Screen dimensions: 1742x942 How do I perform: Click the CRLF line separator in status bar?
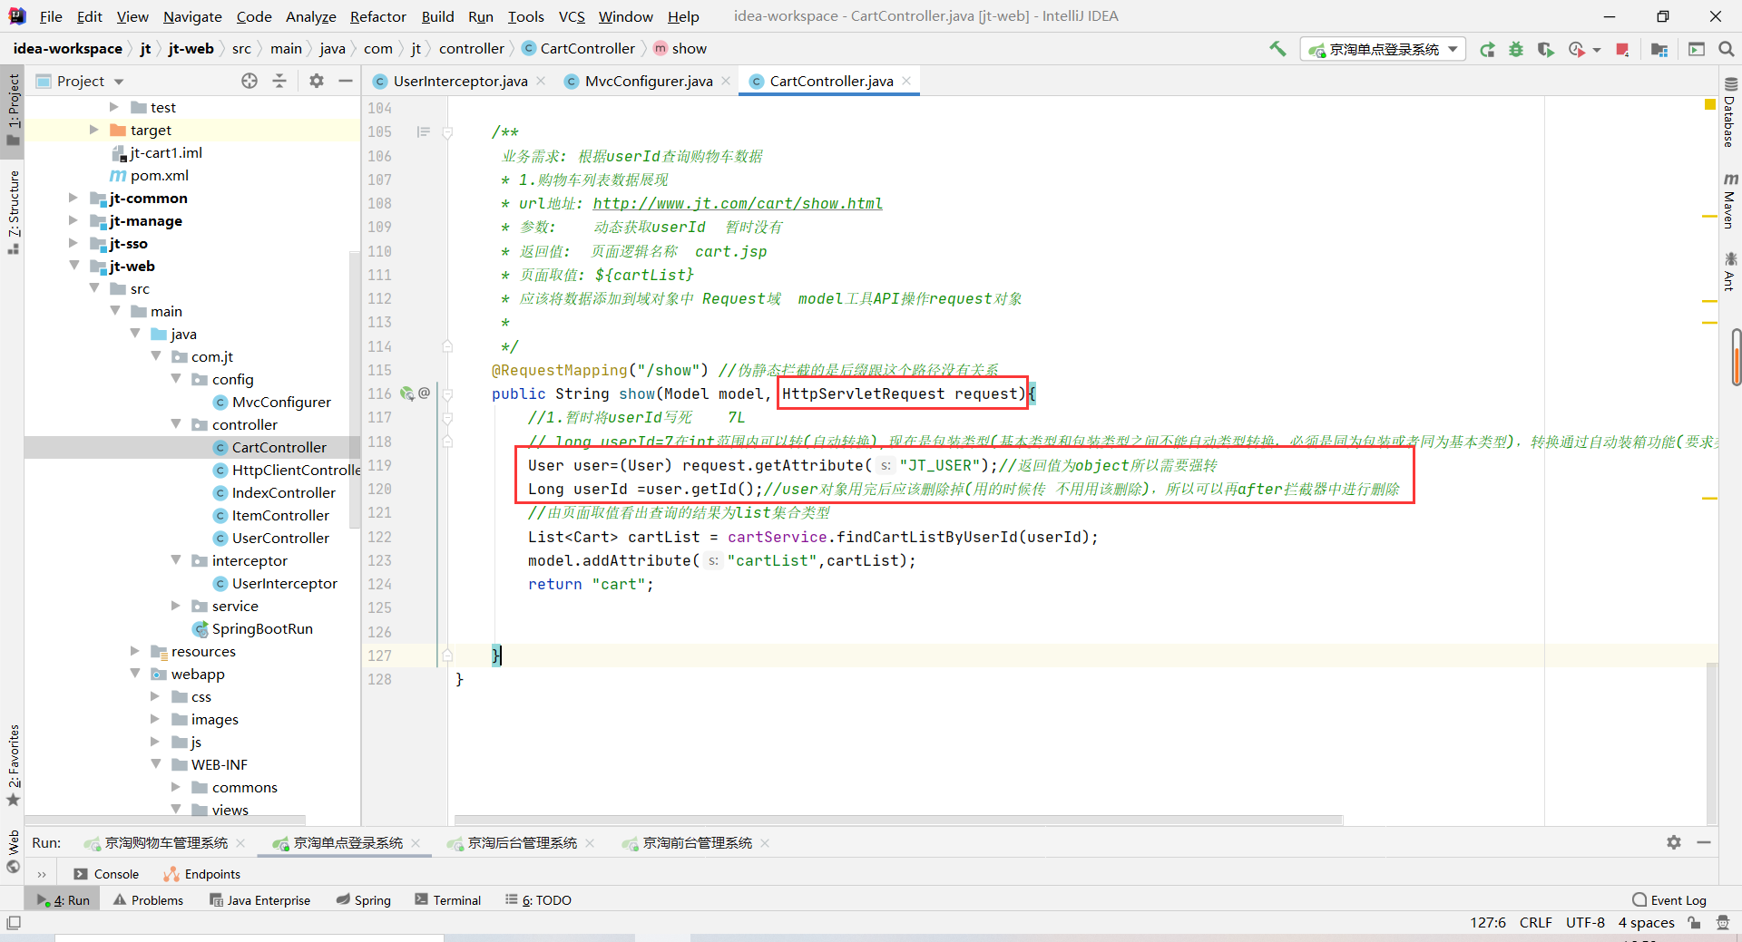1535,923
